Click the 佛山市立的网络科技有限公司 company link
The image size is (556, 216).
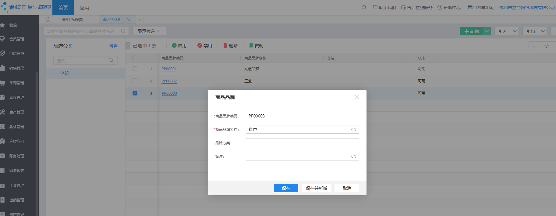(x=527, y=8)
